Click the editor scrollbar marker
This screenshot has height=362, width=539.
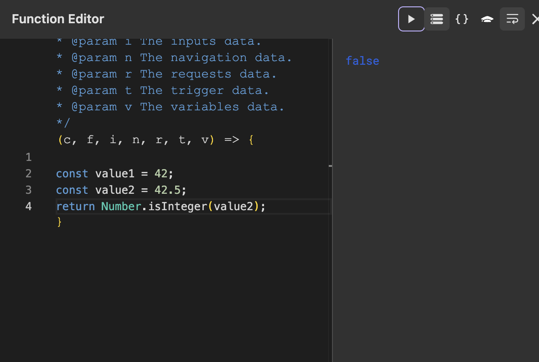pyautogui.click(x=330, y=166)
